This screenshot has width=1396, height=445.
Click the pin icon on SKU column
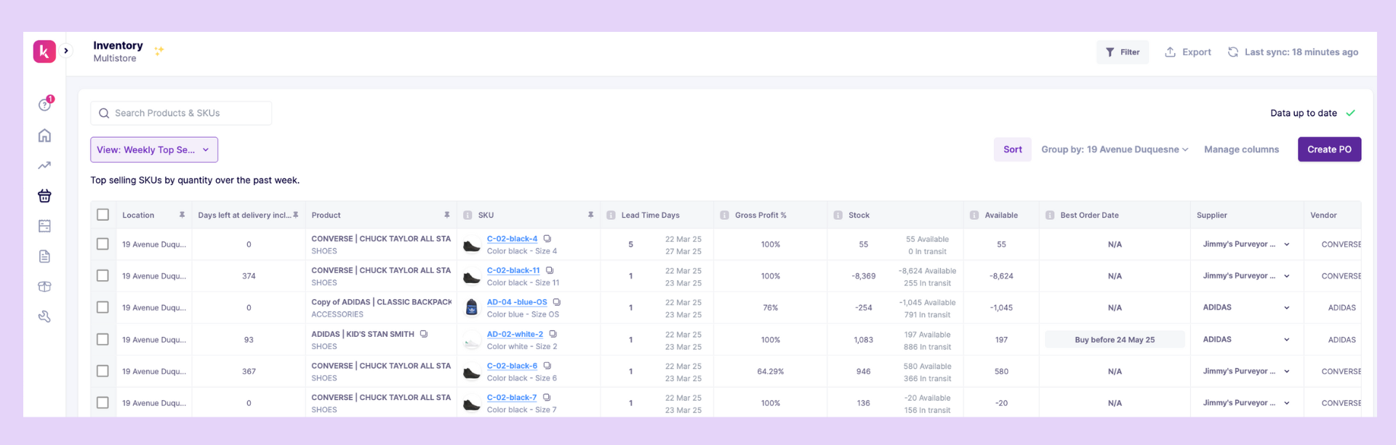coord(590,215)
